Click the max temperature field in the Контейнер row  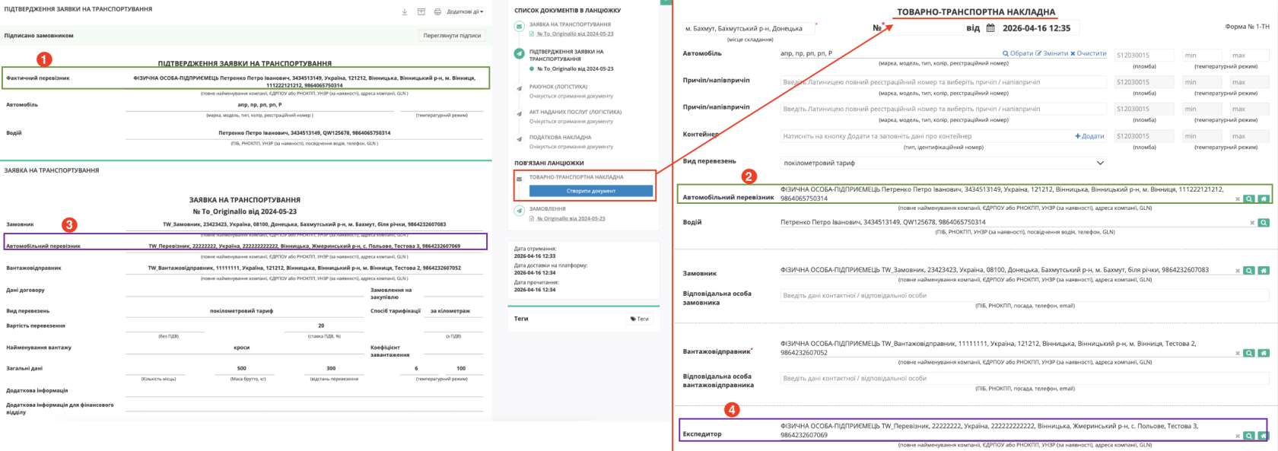(x=1249, y=136)
